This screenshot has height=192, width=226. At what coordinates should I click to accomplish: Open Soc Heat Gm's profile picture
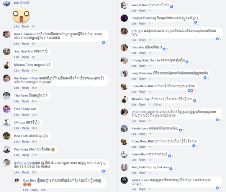tap(7, 51)
